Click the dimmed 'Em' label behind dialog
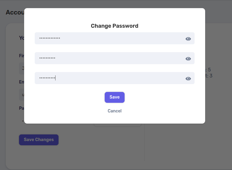232x170 pixels. point(22,82)
